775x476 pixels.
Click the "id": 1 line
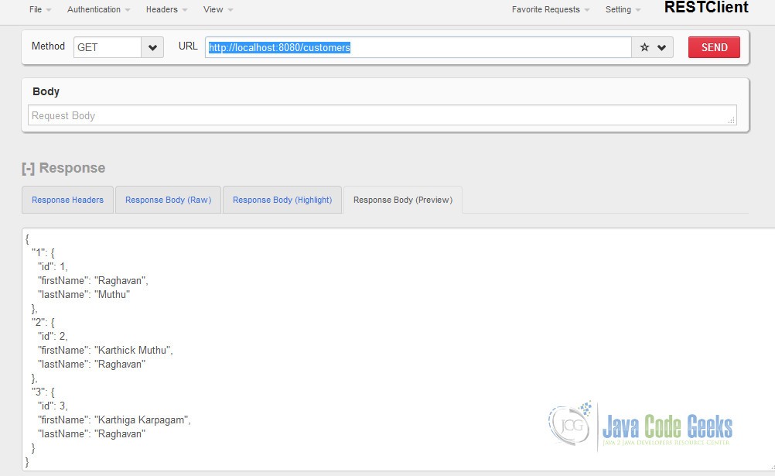pyautogui.click(x=53, y=267)
